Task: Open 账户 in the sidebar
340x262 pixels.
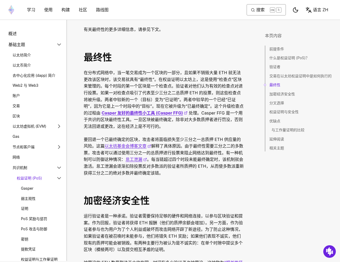Action: pos(16,96)
